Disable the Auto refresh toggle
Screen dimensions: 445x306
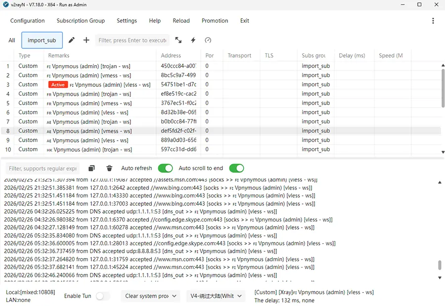point(166,168)
